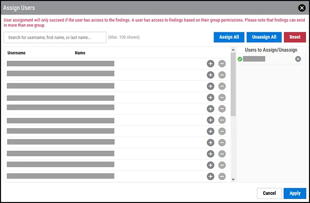The image size is (310, 203).
Task: Click the minus icon in the ninth user row
Action: pos(222,153)
